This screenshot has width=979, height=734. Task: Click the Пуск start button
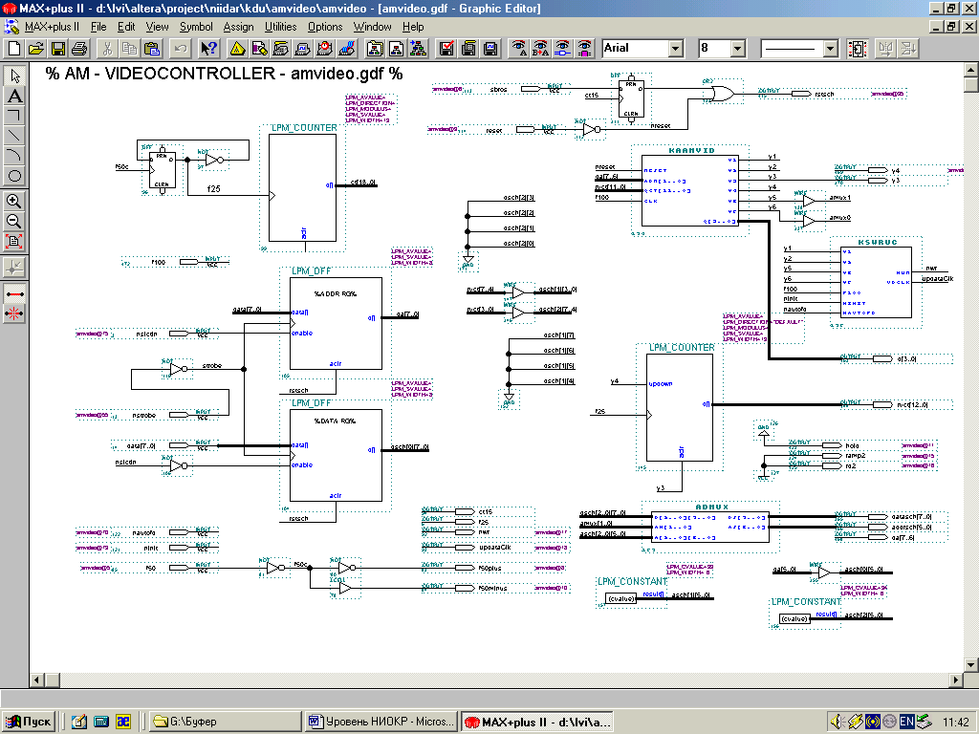click(x=28, y=722)
